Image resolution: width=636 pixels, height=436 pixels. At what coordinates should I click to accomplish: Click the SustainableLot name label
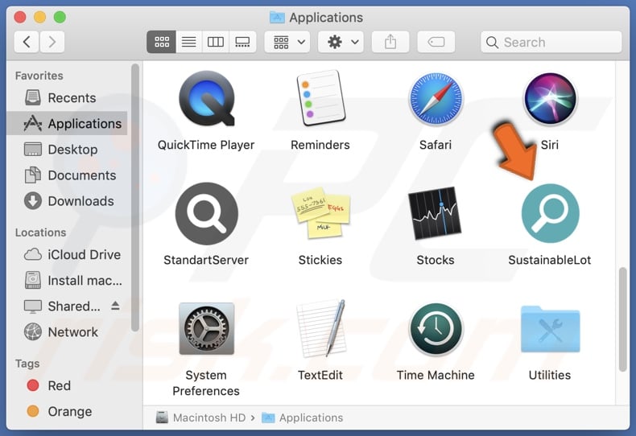click(x=550, y=260)
